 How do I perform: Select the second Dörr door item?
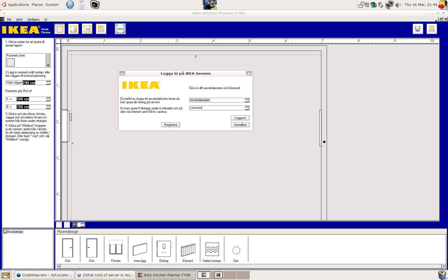pyautogui.click(x=92, y=250)
